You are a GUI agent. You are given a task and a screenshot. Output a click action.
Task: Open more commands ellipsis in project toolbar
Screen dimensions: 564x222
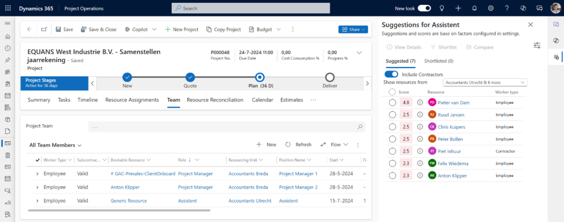click(x=293, y=30)
